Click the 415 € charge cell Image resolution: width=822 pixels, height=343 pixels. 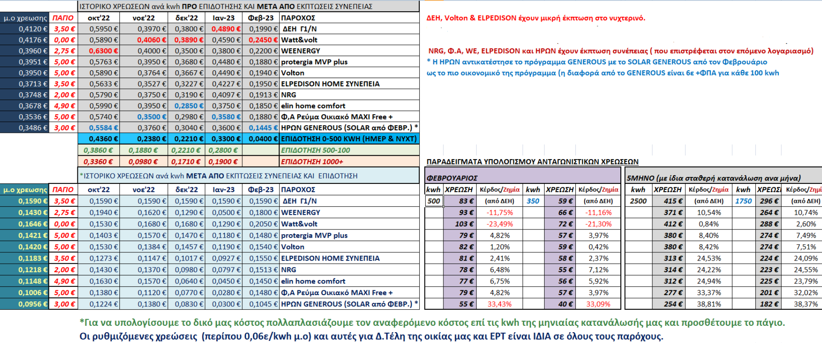pyautogui.click(x=668, y=201)
